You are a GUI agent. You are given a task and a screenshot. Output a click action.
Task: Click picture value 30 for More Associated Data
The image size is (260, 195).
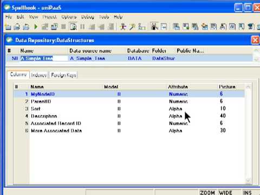tap(223, 131)
